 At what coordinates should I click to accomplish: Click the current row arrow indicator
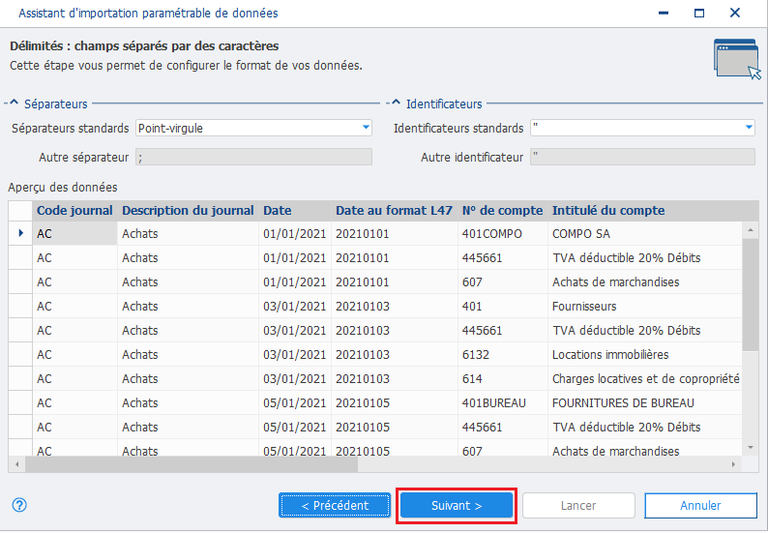[20, 233]
